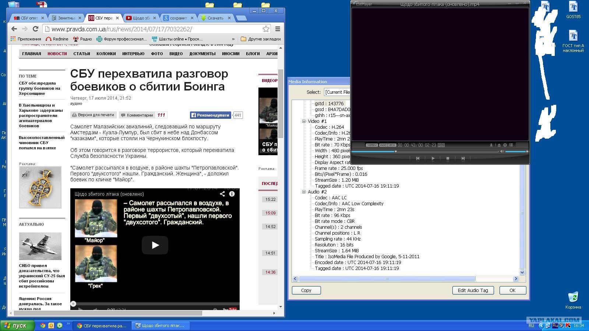Open the cross pendant advertisement image
Image resolution: width=589 pixels, height=331 pixels.
click(40, 187)
